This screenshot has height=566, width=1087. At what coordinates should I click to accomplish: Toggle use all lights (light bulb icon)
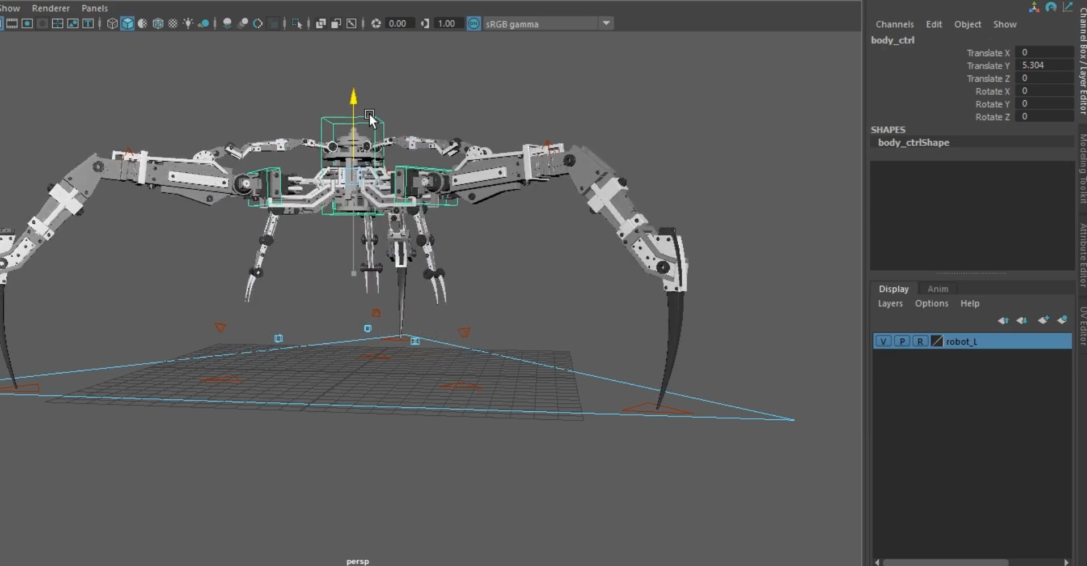pyautogui.click(x=188, y=23)
